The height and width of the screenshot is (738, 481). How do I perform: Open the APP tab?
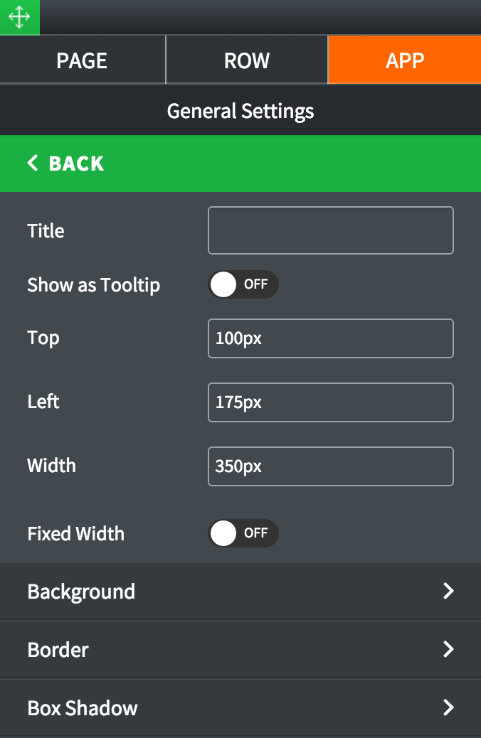pos(404,60)
